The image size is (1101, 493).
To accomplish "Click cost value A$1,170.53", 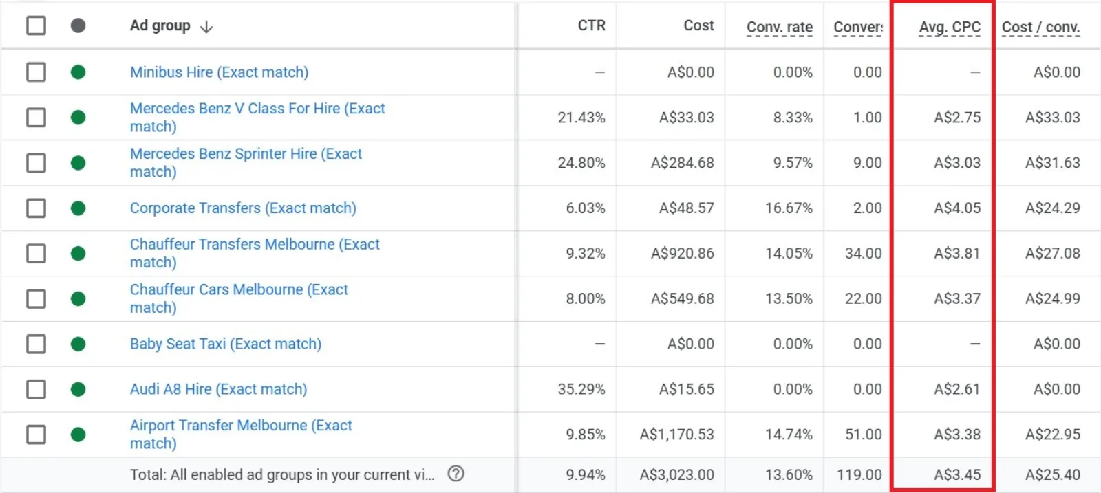I will click(x=676, y=435).
